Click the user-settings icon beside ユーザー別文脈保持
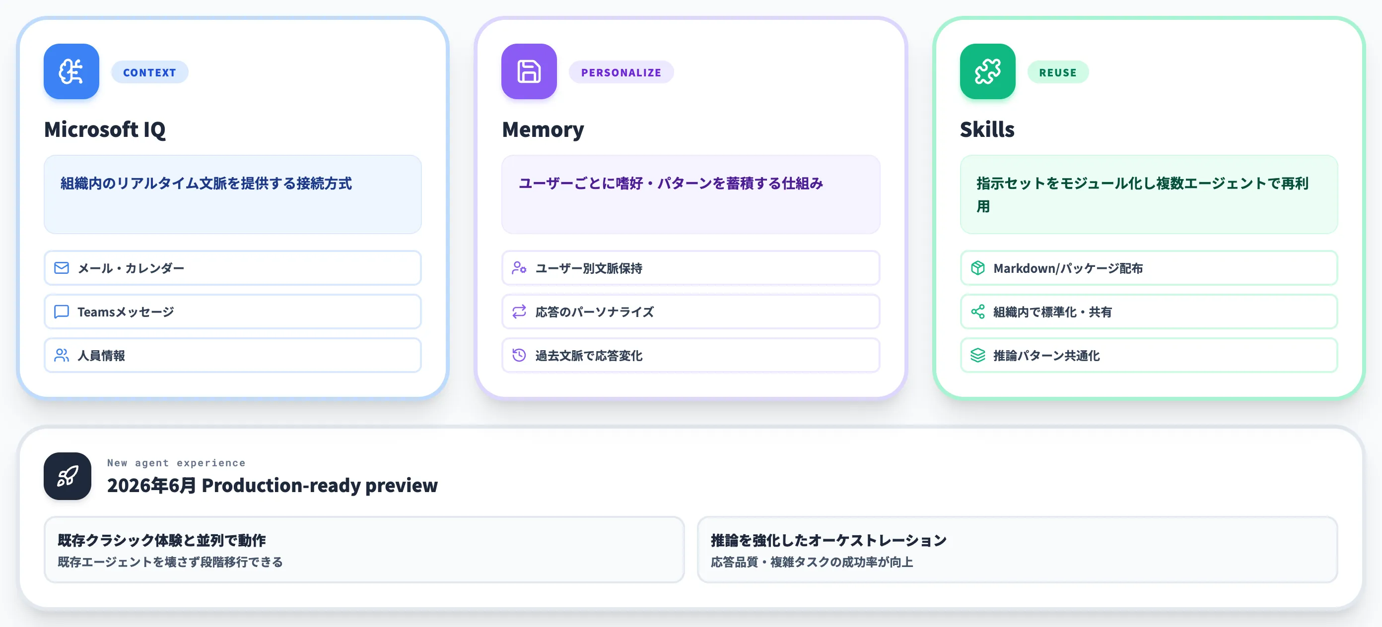 tap(519, 268)
